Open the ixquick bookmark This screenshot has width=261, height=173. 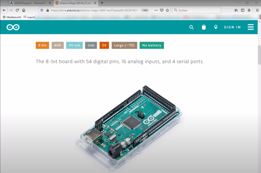pyautogui.click(x=29, y=17)
